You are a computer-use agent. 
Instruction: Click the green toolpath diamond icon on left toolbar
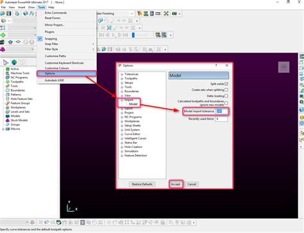(3, 35)
